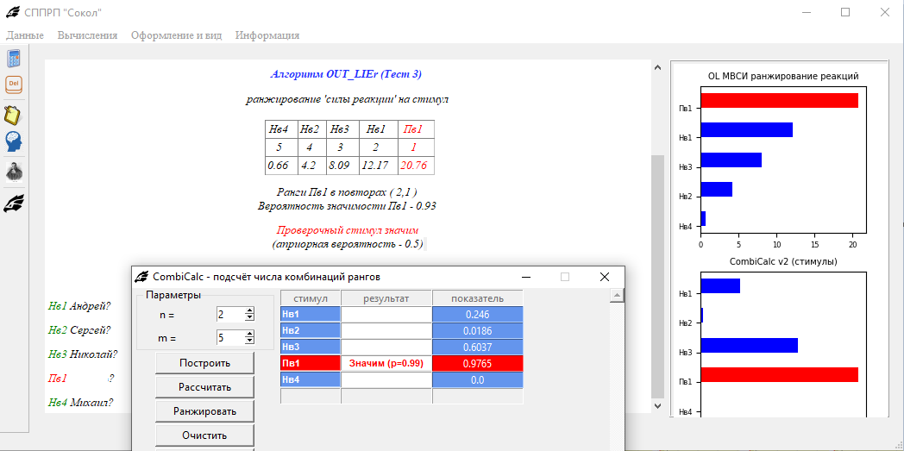Open the Данные menu
Viewport: 904px width, 451px height.
(x=25, y=35)
